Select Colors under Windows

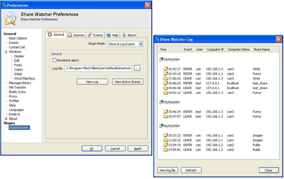click(18, 70)
